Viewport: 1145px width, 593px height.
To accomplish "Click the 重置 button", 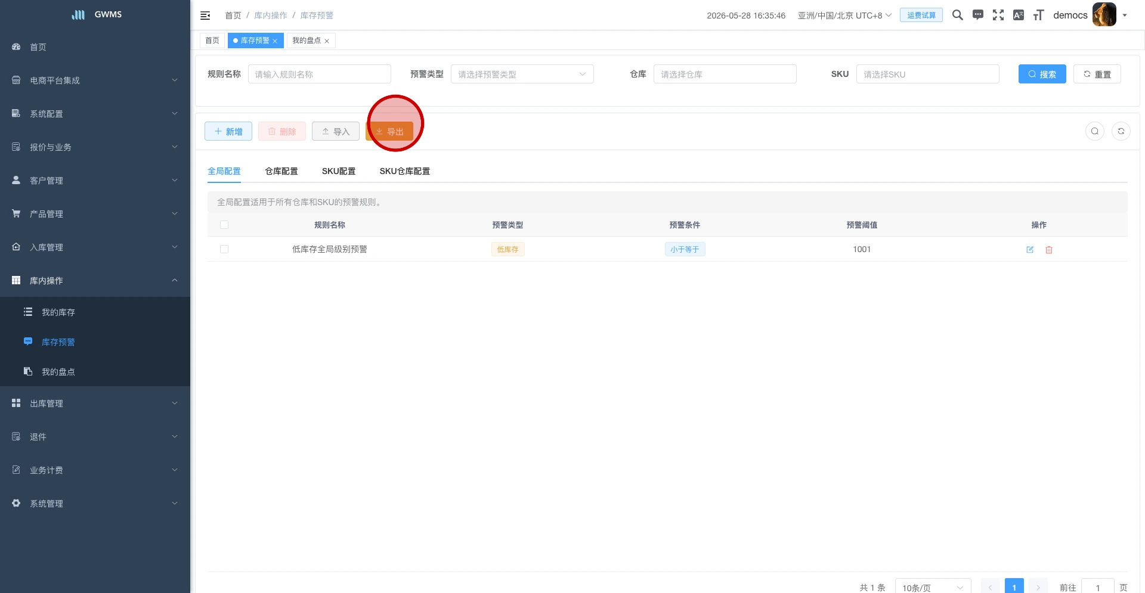I will 1097,74.
